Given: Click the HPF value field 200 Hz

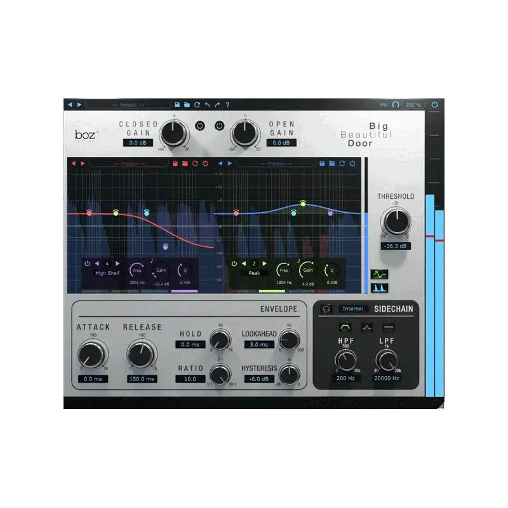Looking at the screenshot, I should tap(345, 378).
